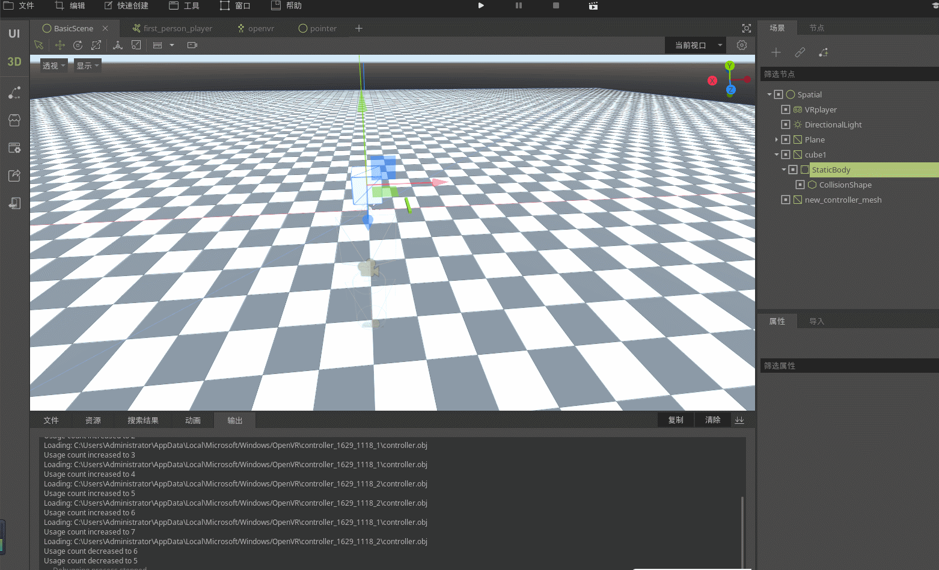Screen dimensions: 939x570
Task: Play the project
Action: 481,5
